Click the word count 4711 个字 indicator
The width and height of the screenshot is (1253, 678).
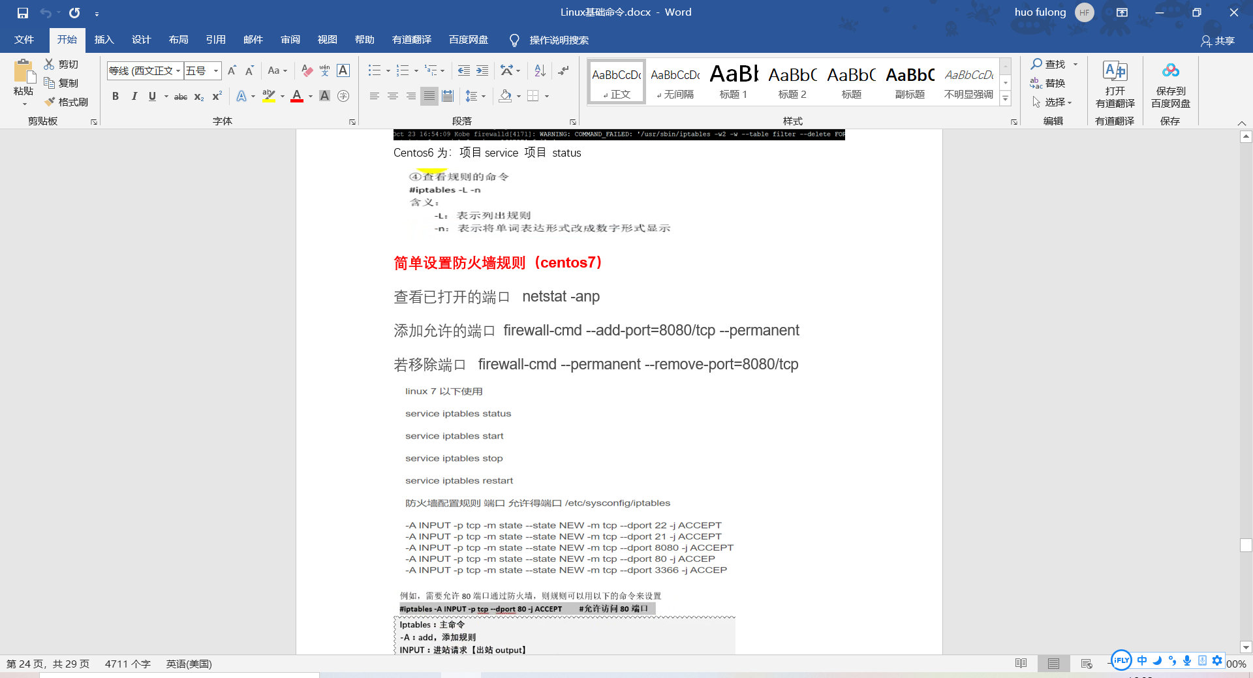(x=128, y=664)
